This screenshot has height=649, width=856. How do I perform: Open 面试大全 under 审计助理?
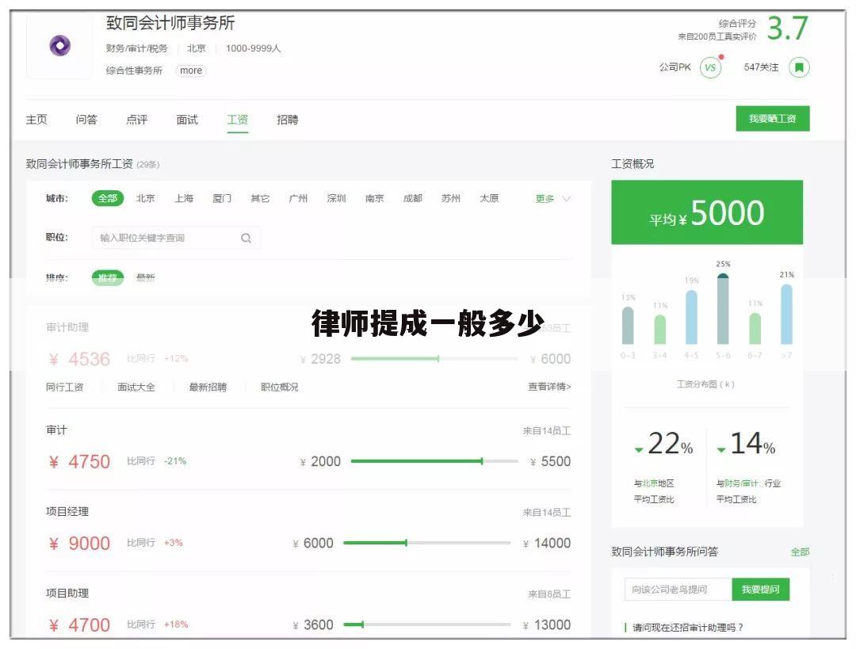[136, 387]
